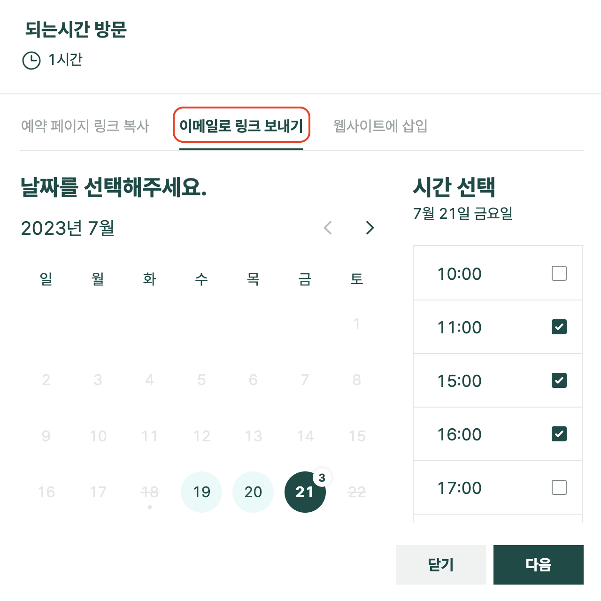Viewport: 601px width, 601px height.
Task: Uncheck the 16:00 time slot checkbox
Action: (x=559, y=434)
